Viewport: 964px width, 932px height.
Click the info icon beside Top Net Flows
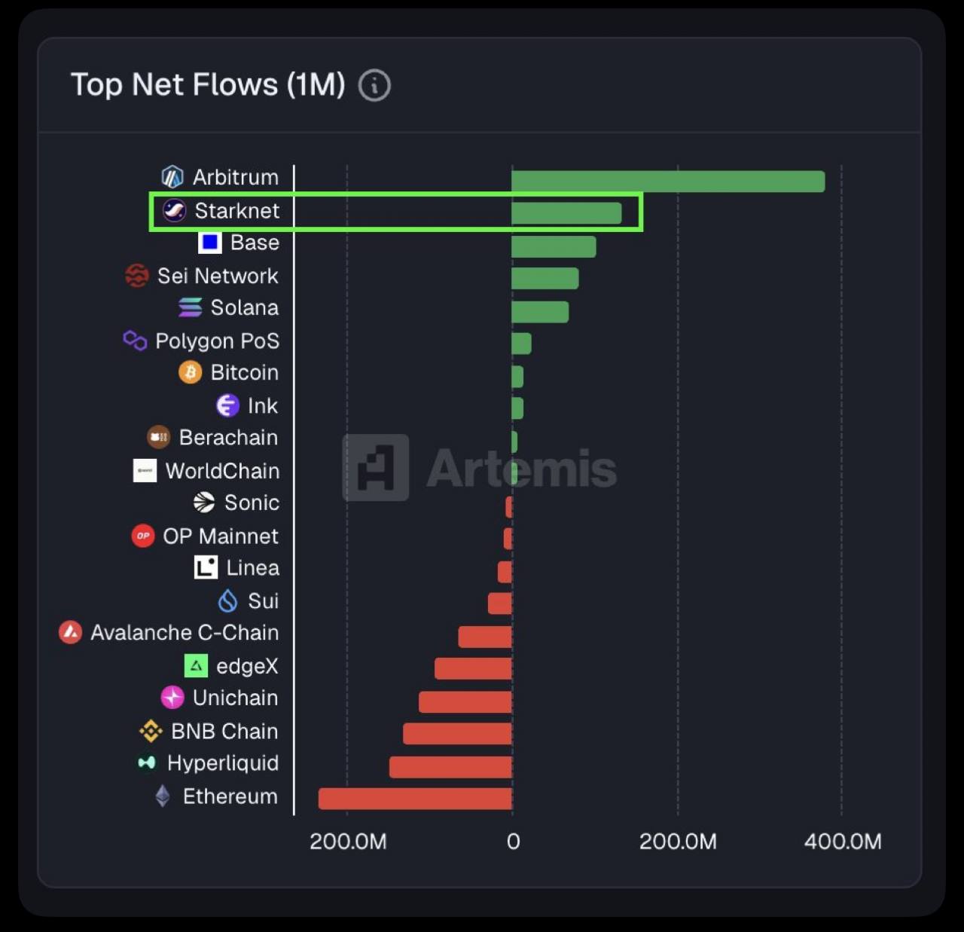pyautogui.click(x=374, y=85)
